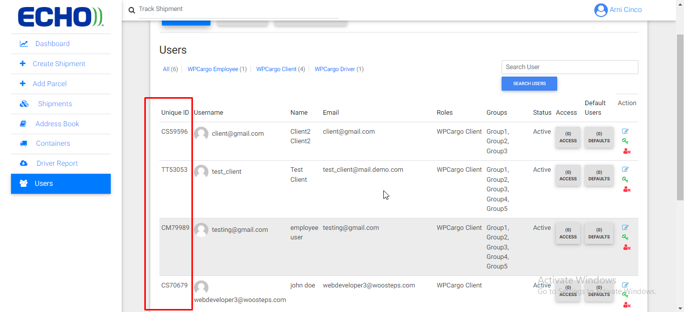The height and width of the screenshot is (312, 684).
Task: Click the Unique ID CM79989
Action: pyautogui.click(x=175, y=228)
